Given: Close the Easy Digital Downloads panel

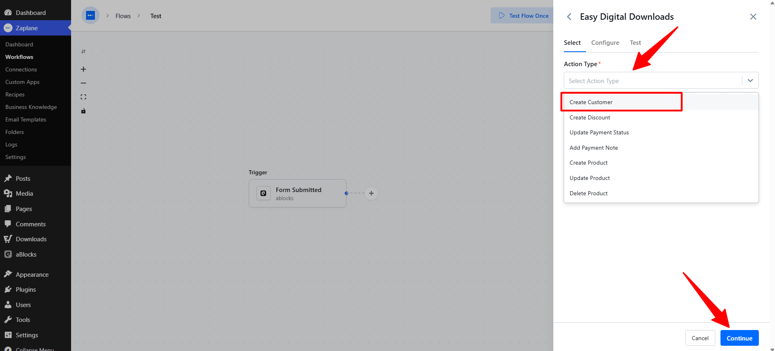Looking at the screenshot, I should (753, 17).
